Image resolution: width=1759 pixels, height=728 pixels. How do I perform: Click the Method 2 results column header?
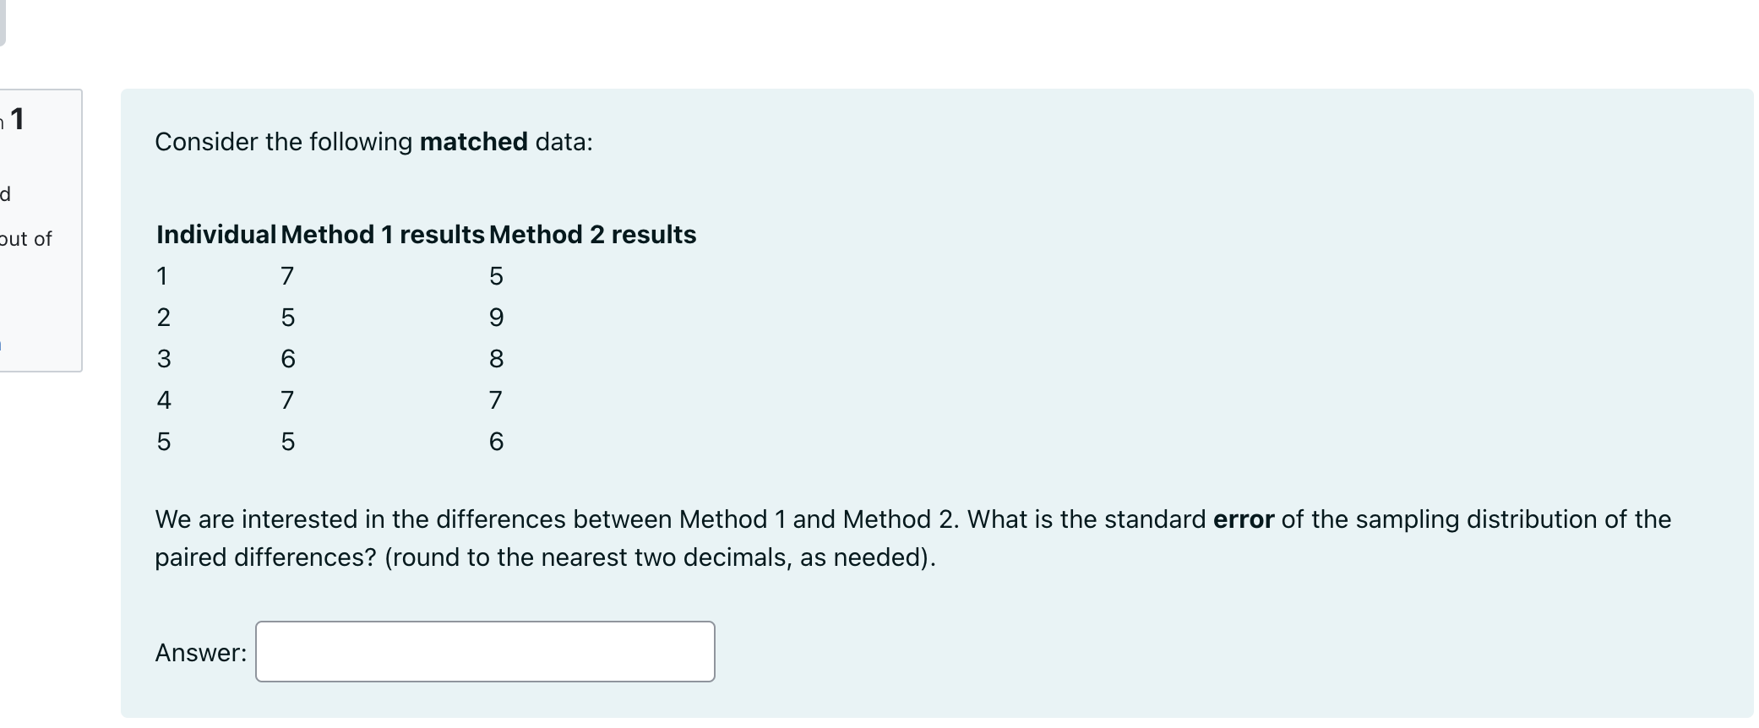[x=592, y=234]
